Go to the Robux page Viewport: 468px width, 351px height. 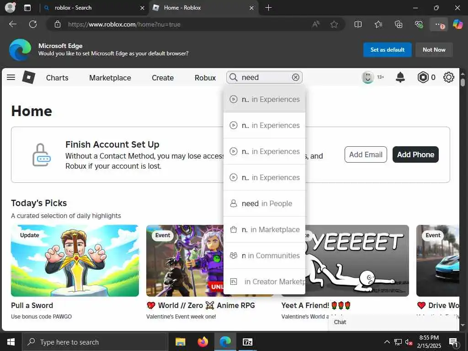(205, 78)
